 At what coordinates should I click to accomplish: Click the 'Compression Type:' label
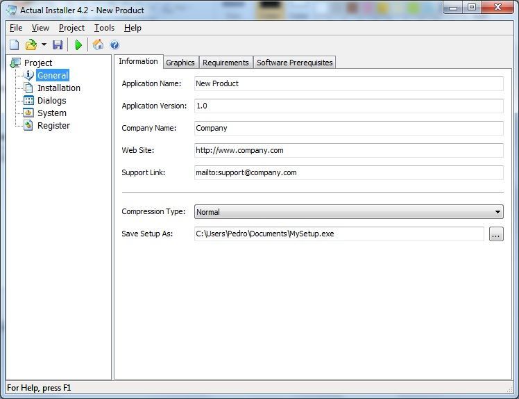pos(153,211)
